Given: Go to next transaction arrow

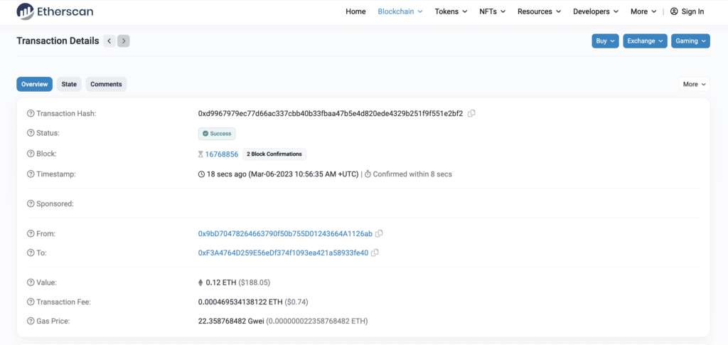Looking at the screenshot, I should [124, 41].
